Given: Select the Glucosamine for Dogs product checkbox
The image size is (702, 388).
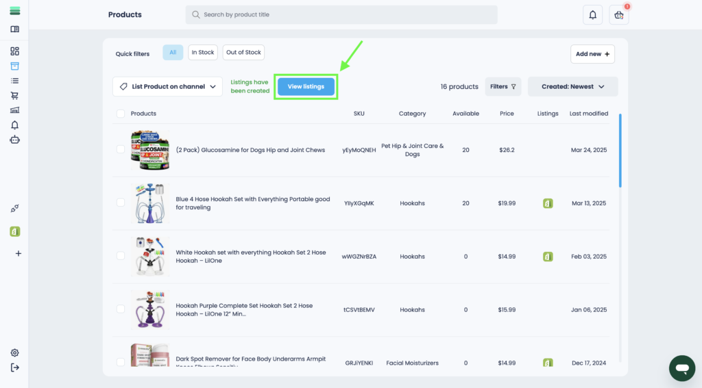Looking at the screenshot, I should (x=121, y=150).
